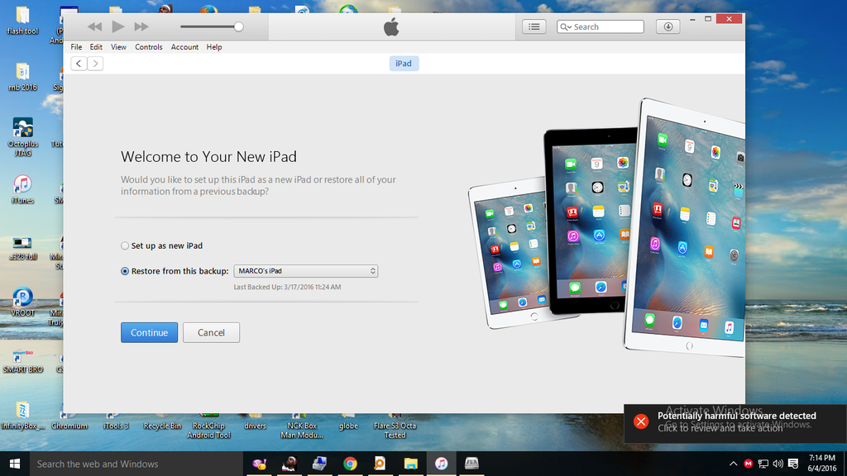Open the Downloads arrow icon in iTunes
Image resolution: width=847 pixels, height=476 pixels.
[x=668, y=27]
